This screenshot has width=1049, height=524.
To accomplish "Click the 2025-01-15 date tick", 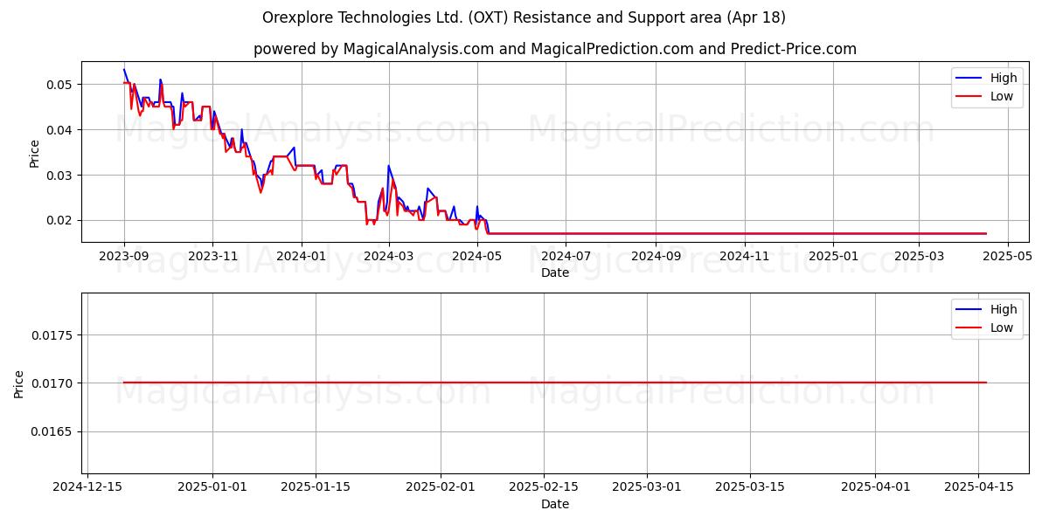I will click(316, 487).
